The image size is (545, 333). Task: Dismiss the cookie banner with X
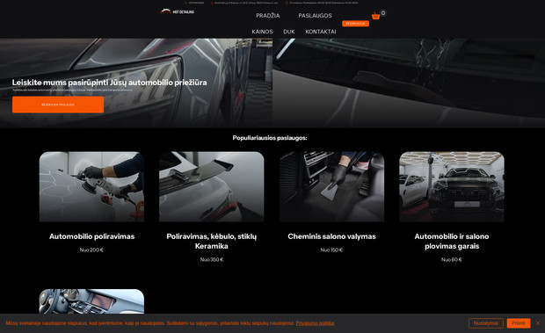click(538, 323)
